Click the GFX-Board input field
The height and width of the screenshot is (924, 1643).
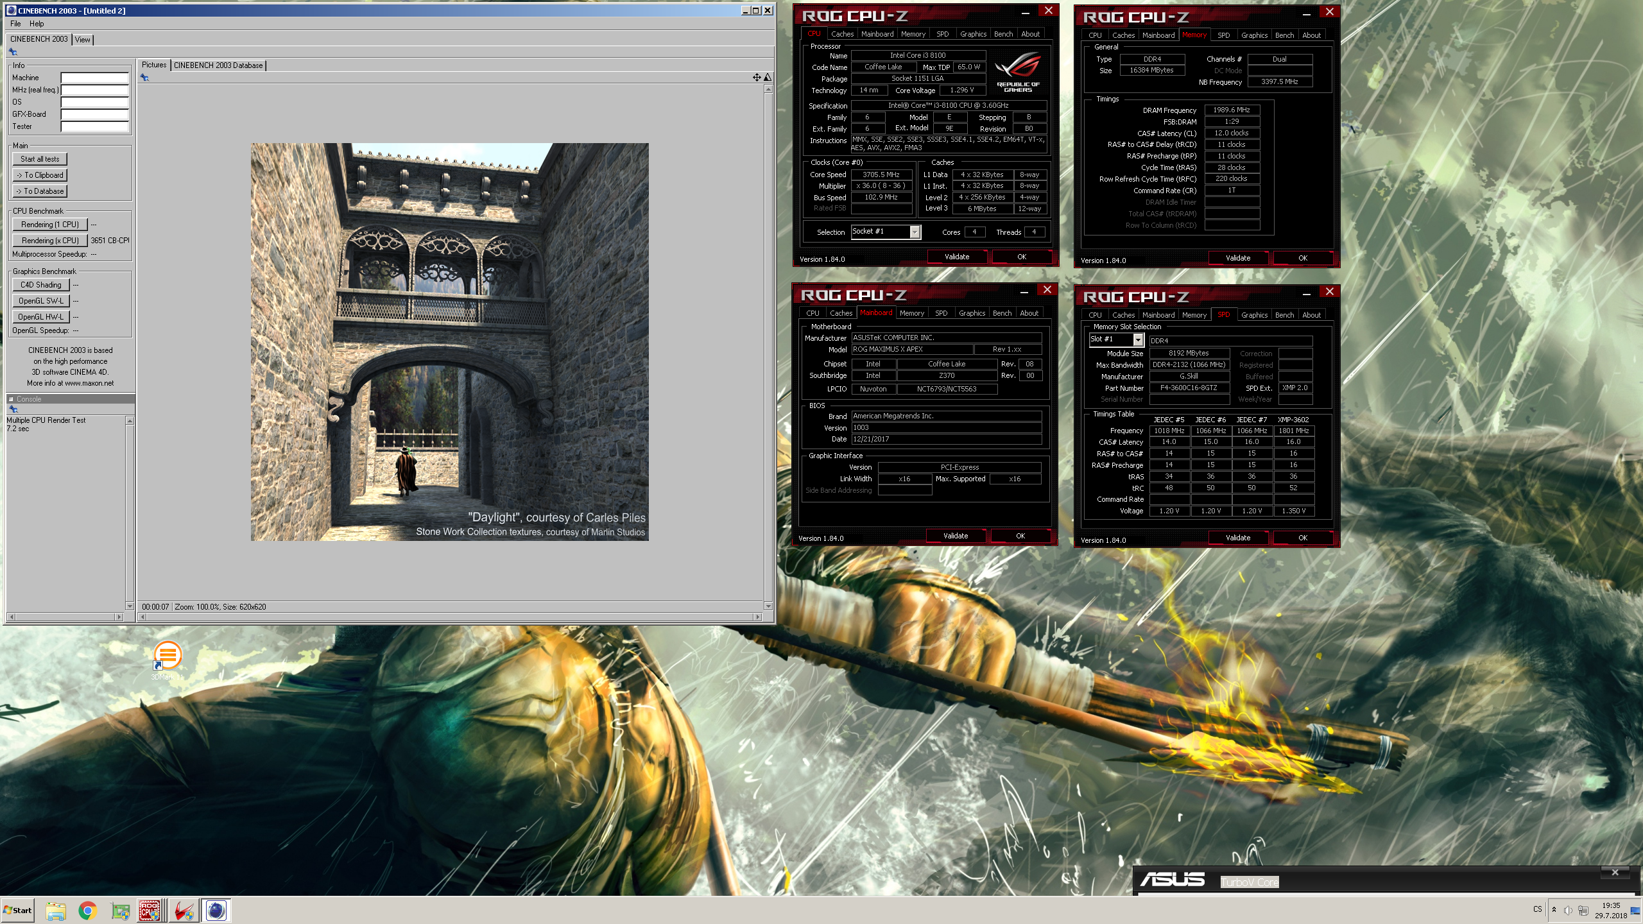[x=95, y=114]
